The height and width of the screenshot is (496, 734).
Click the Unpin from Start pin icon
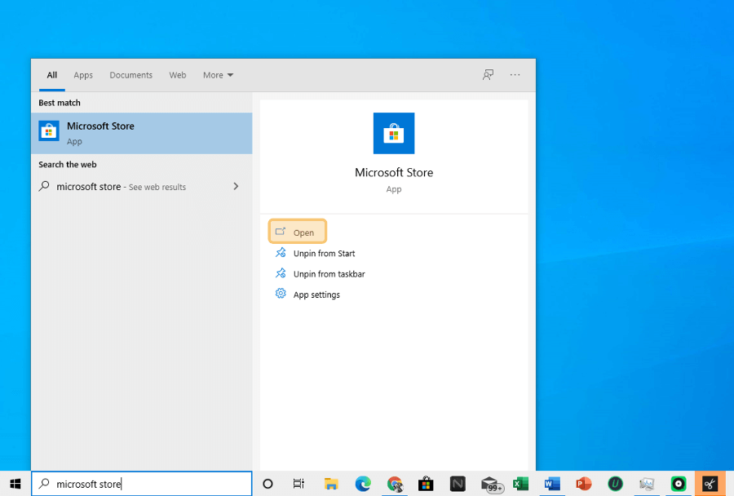pos(281,253)
